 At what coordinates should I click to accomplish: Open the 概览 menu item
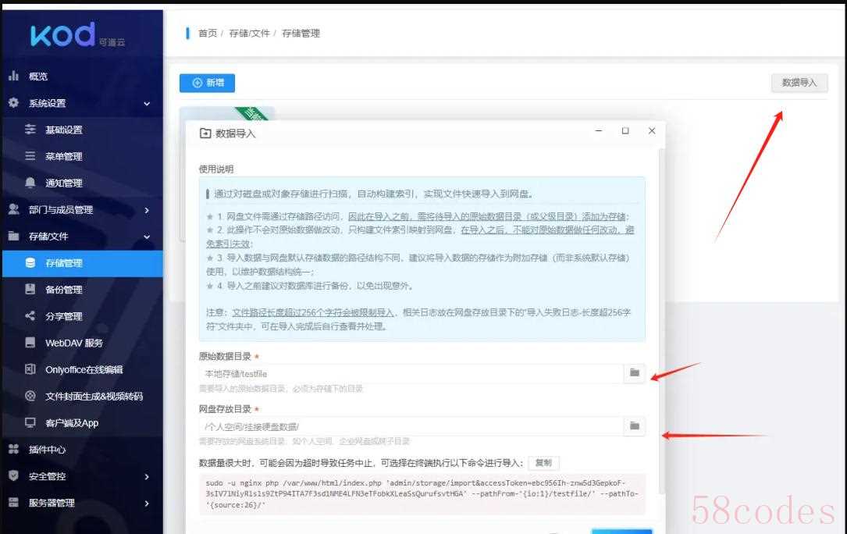[x=82, y=77]
